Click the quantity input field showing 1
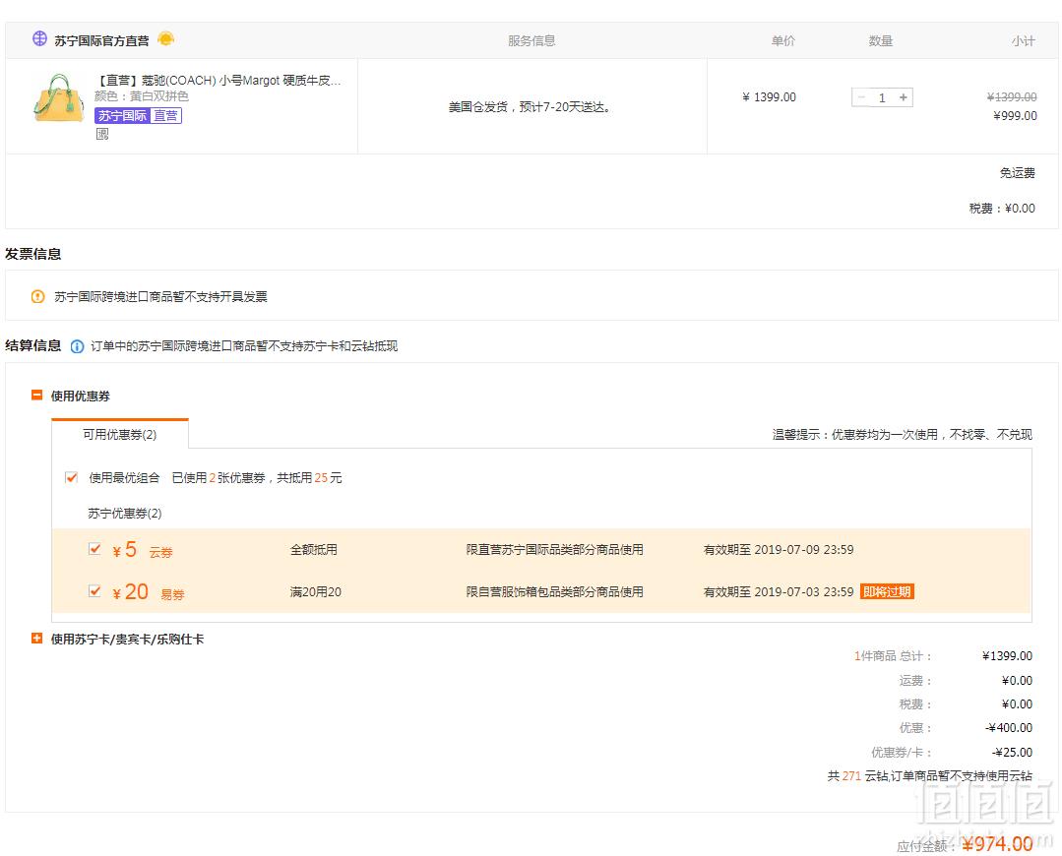Viewport: 1062px width, 856px height. (882, 97)
